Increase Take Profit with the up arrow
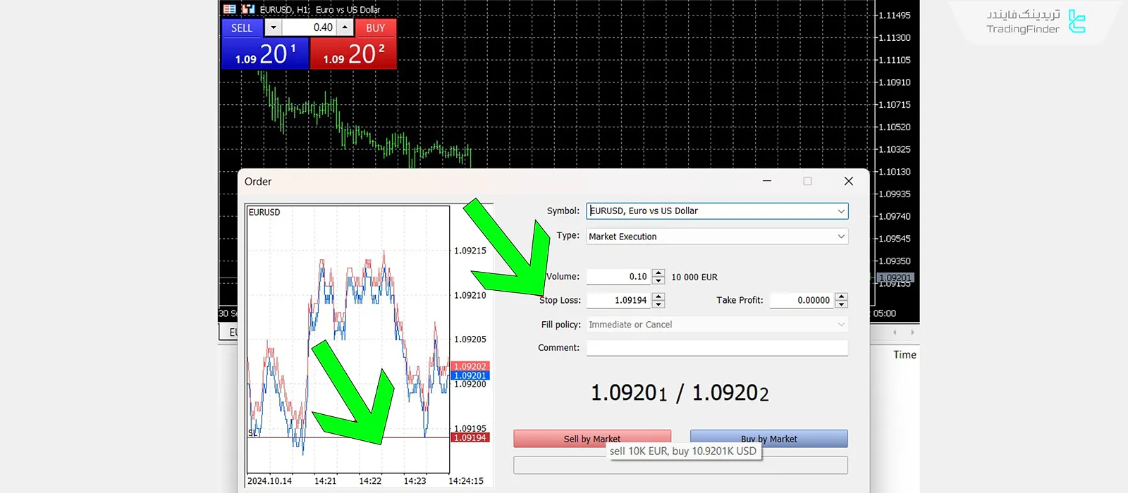The height and width of the screenshot is (493, 1128). (x=841, y=297)
